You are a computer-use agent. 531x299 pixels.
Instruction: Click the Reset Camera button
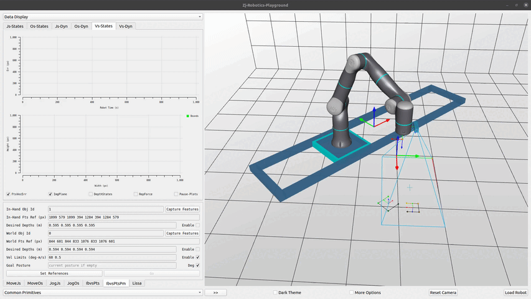(444, 292)
